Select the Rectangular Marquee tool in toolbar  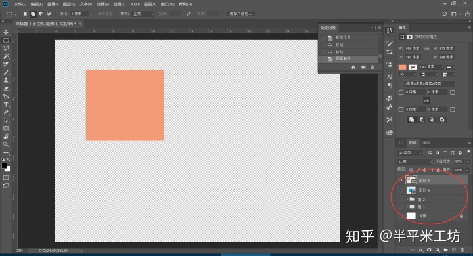pos(6,40)
